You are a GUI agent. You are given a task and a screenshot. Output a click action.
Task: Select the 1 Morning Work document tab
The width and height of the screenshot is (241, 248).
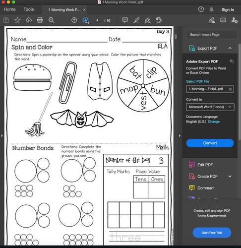(64, 10)
